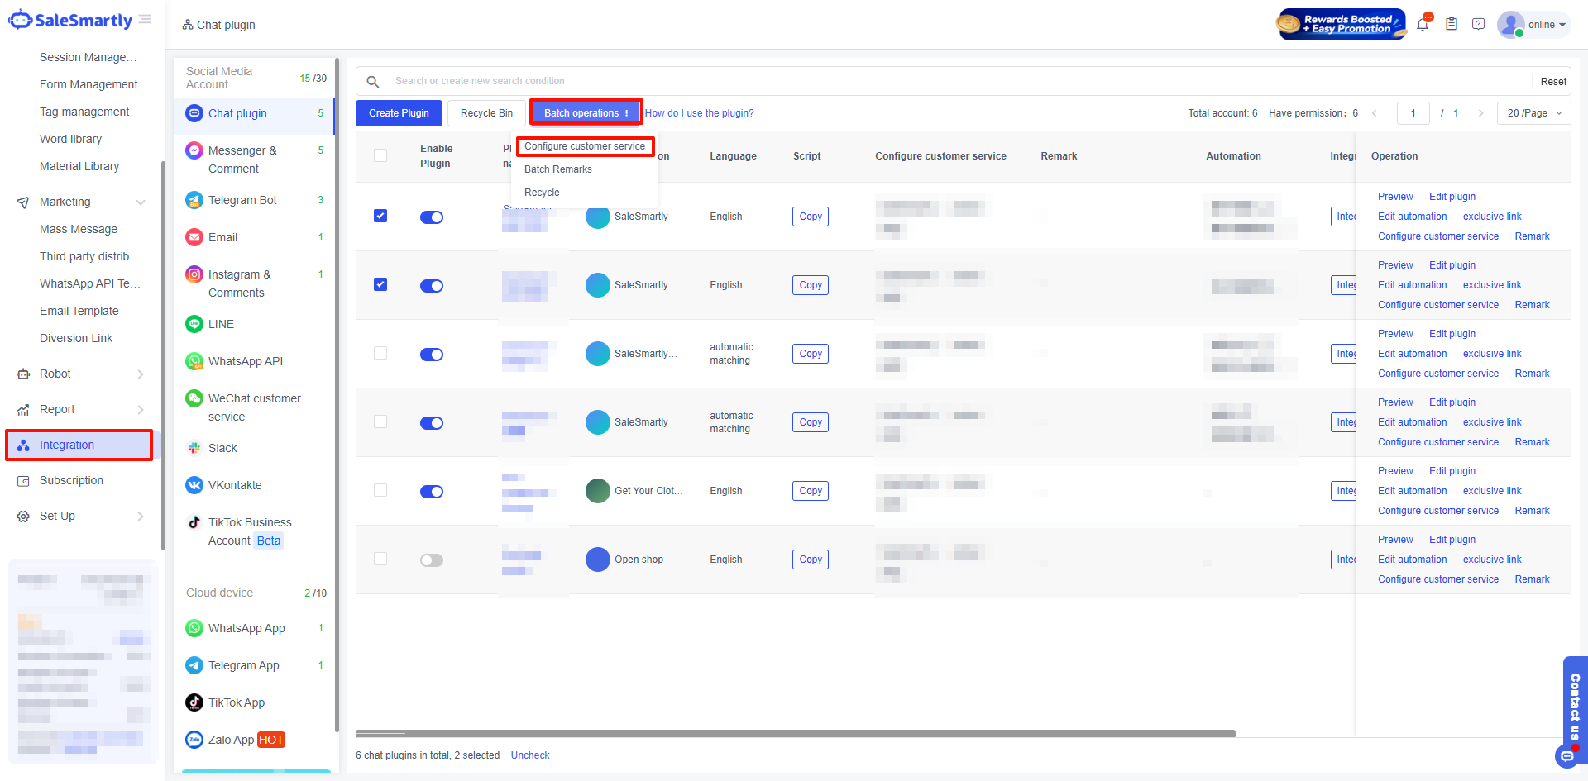Click the search magnifier icon
This screenshot has width=1588, height=781.
pos(373,81)
